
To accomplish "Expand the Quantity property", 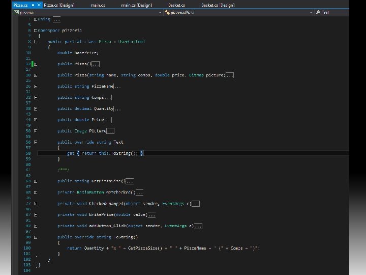I will [36, 108].
